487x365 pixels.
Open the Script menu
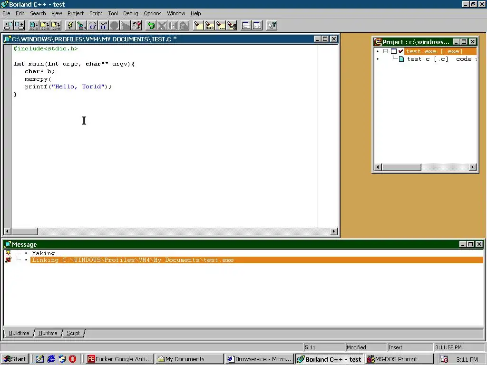pyautogui.click(x=96, y=13)
